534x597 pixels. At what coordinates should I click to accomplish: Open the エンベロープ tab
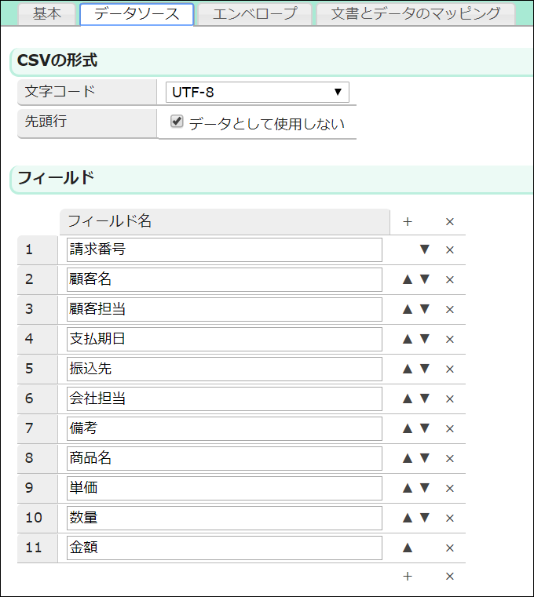[254, 13]
